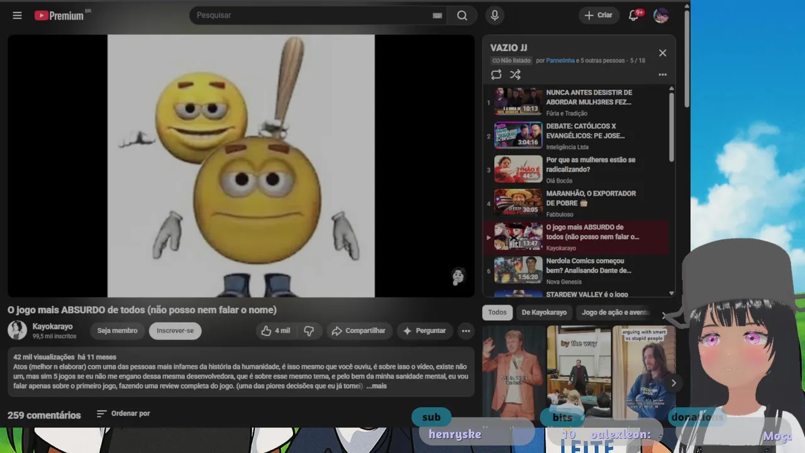Expand description with ...mais
The height and width of the screenshot is (453, 805).
377,386
